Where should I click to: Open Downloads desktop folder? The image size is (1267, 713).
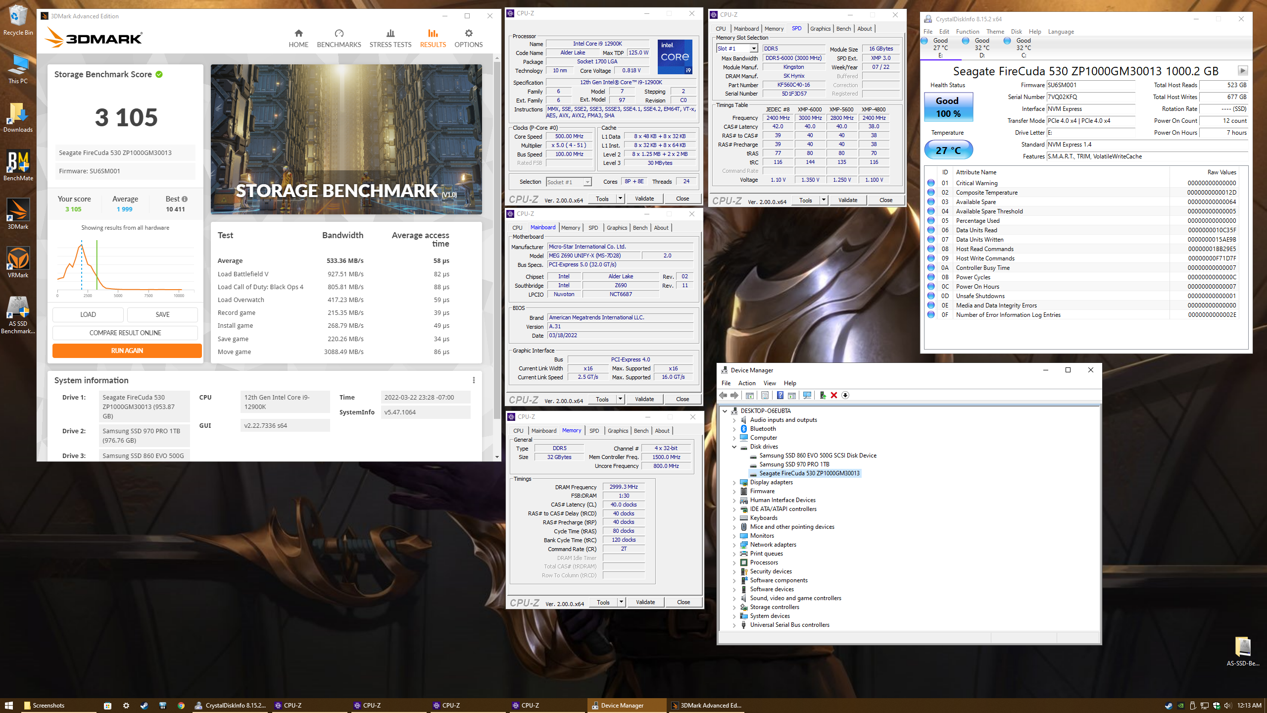[18, 117]
